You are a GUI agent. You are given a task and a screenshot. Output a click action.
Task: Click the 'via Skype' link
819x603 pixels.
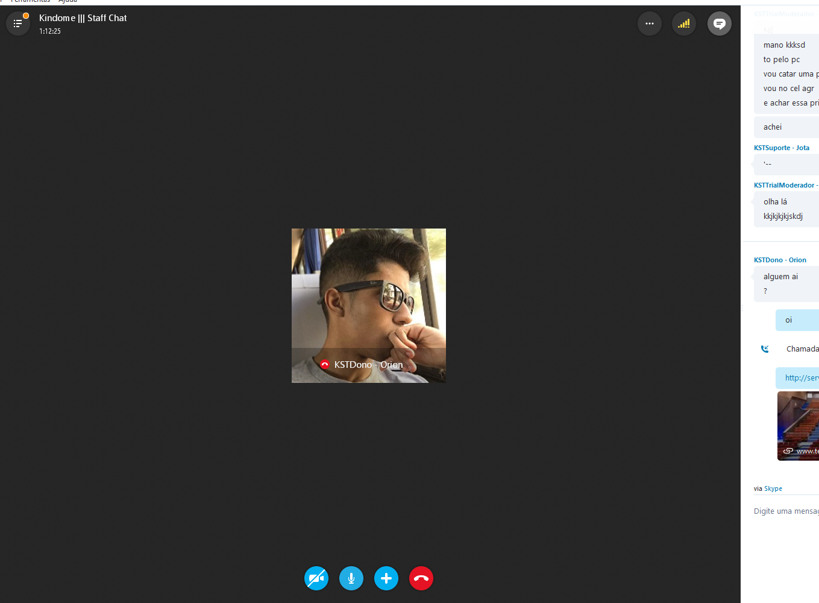click(x=773, y=489)
